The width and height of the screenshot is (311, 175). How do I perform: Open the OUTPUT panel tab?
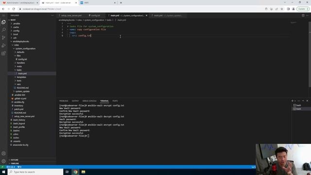point(75,101)
